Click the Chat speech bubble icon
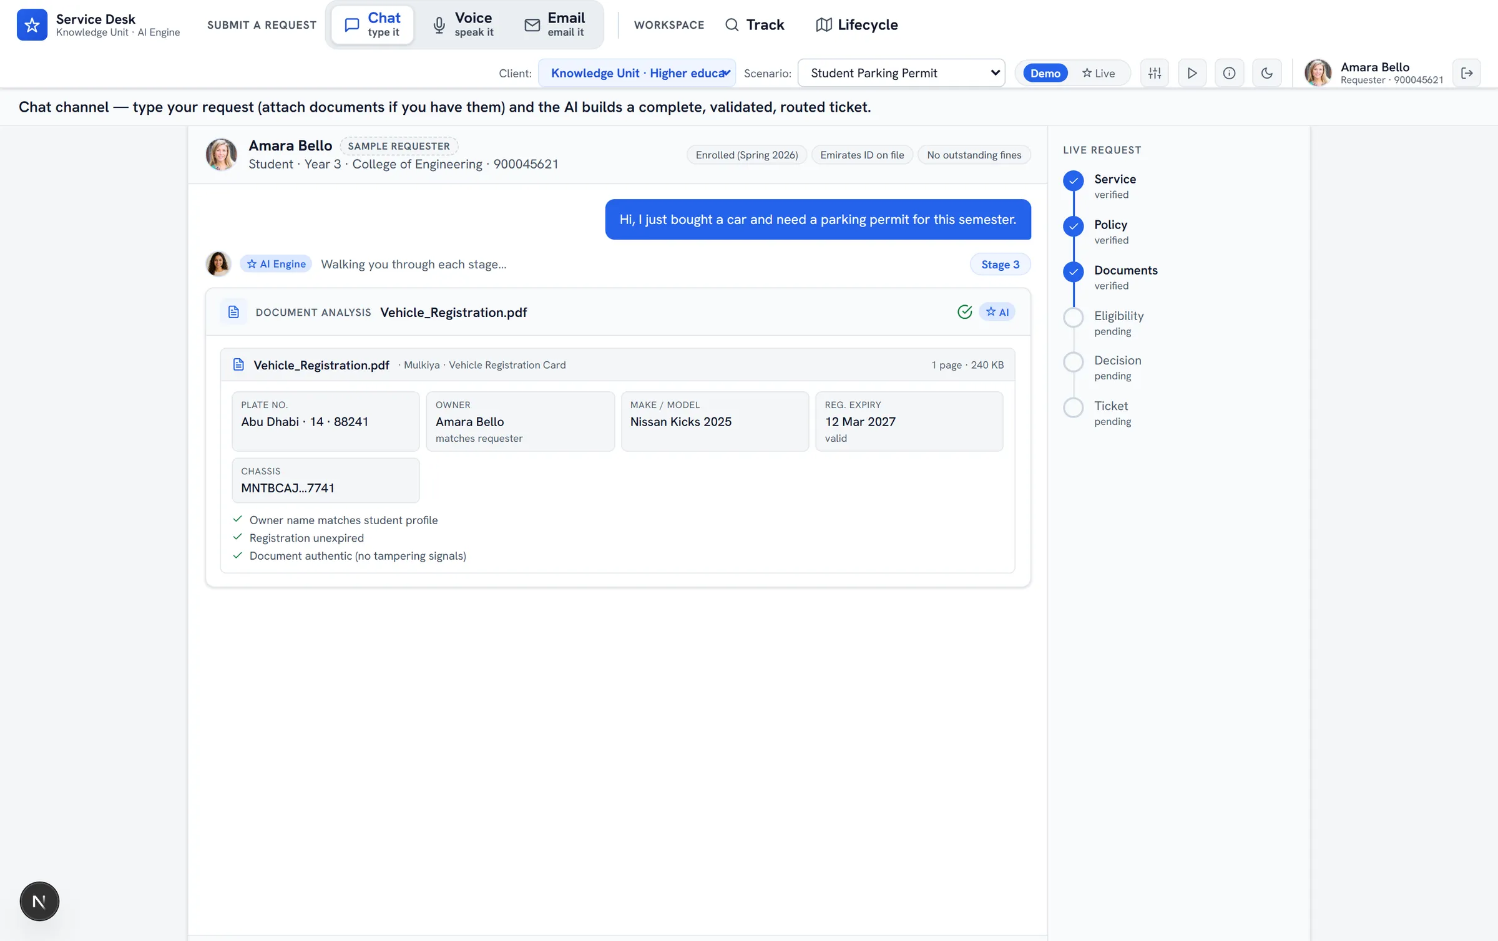The image size is (1498, 941). (x=352, y=25)
